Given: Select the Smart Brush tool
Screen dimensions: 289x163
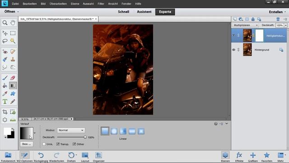Looking at the screenshot, I should pyautogui.click(x=5, y=59).
